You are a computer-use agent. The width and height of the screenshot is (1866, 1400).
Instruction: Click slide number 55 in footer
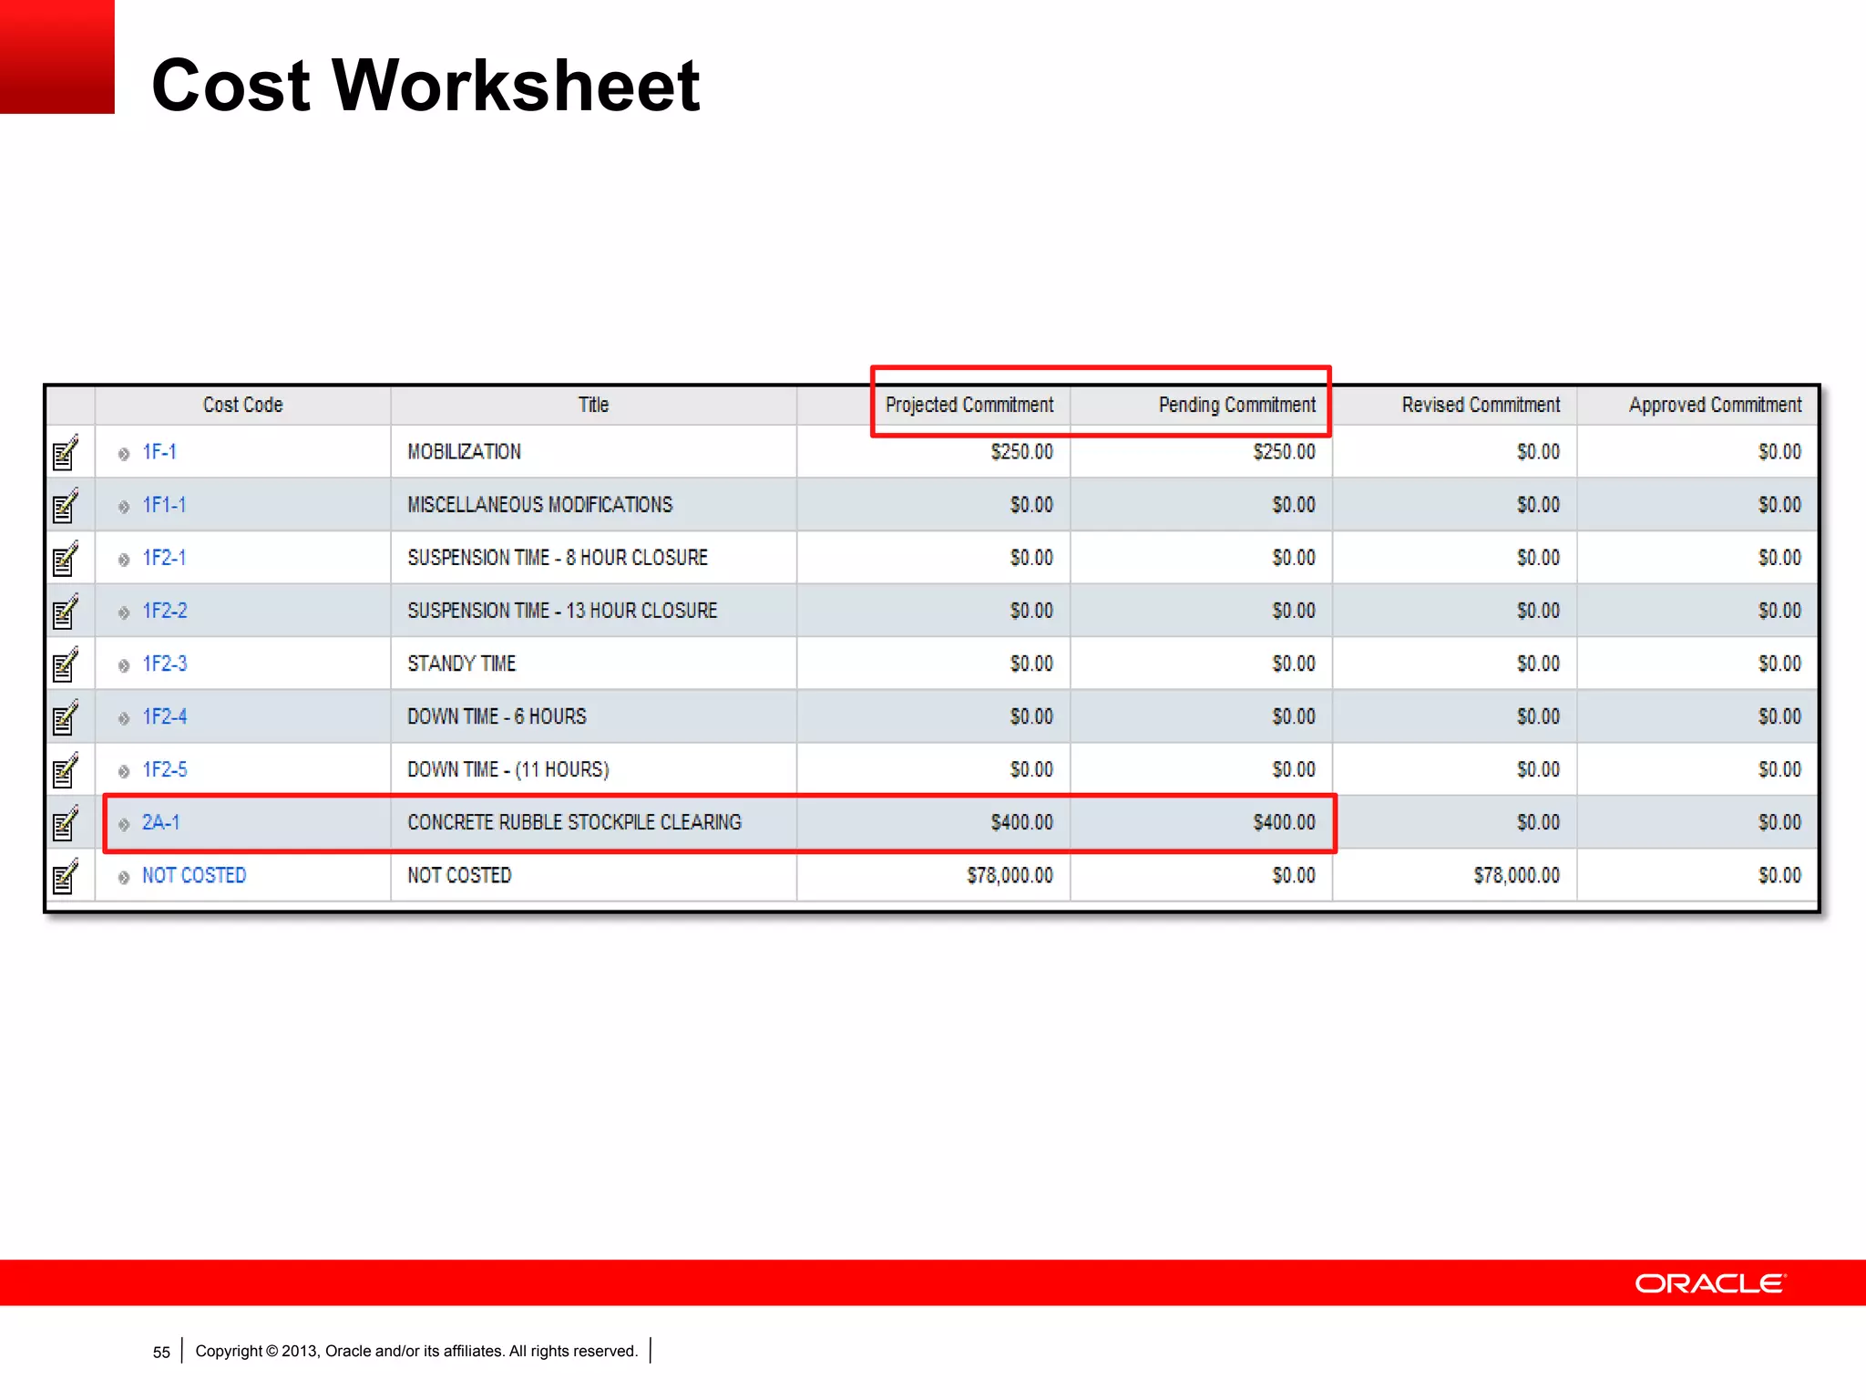[x=161, y=1353]
